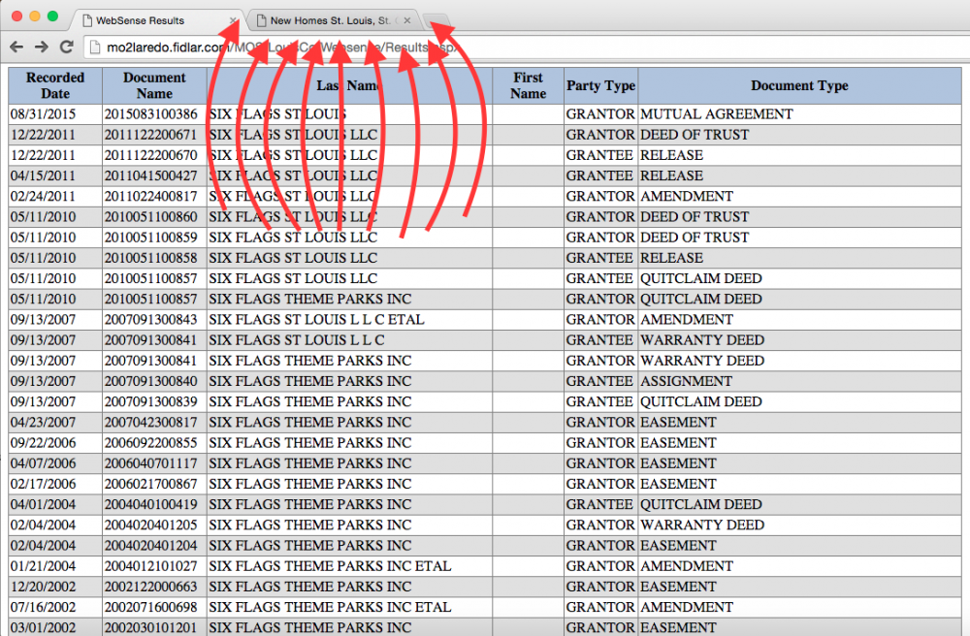Screen dimensions: 970x636
Task: Close the New Homes St. Louis tab
Action: [x=407, y=20]
